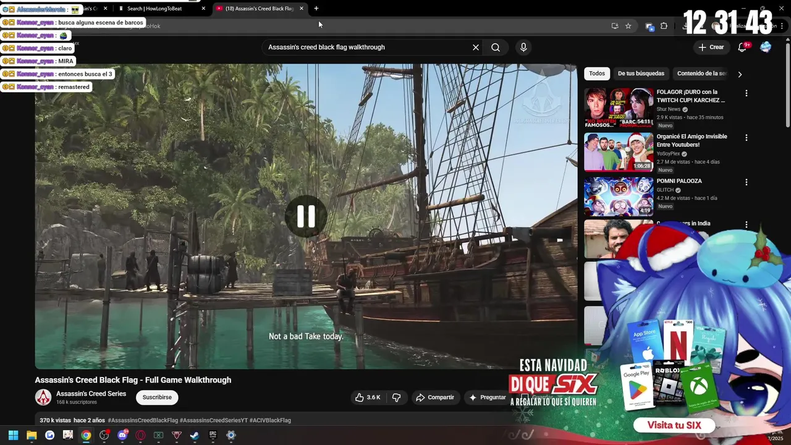Click the Preguntar ask button
791x445 pixels.
click(488, 397)
